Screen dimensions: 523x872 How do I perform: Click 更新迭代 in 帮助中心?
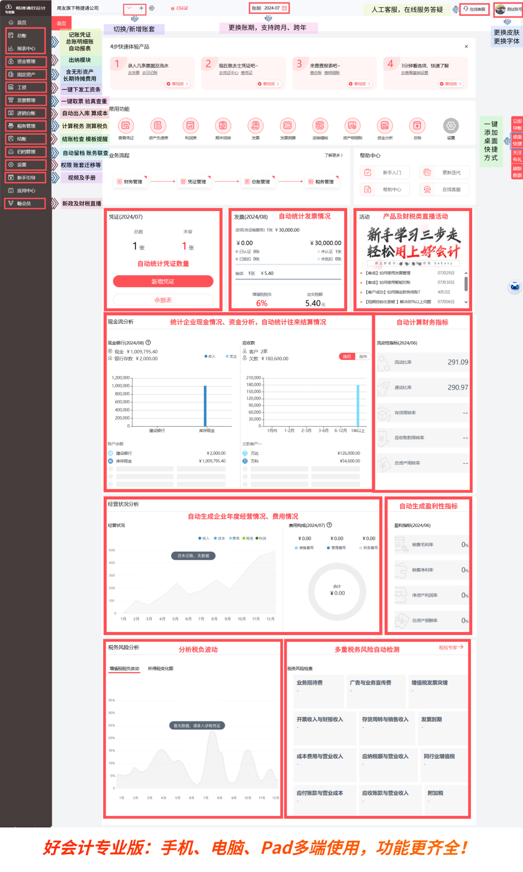[x=445, y=173]
